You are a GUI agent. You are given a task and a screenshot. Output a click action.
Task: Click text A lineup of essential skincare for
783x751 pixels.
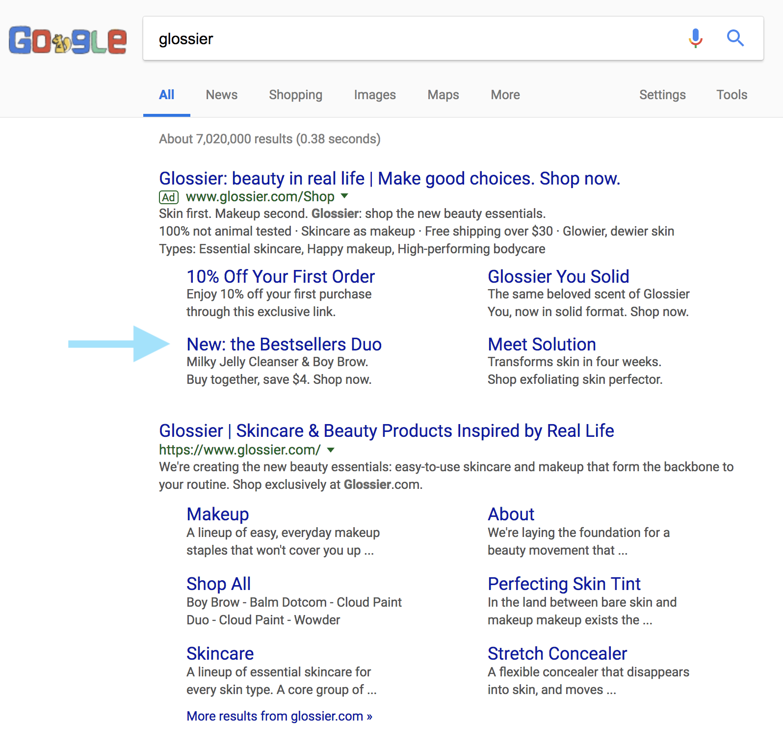tap(279, 672)
